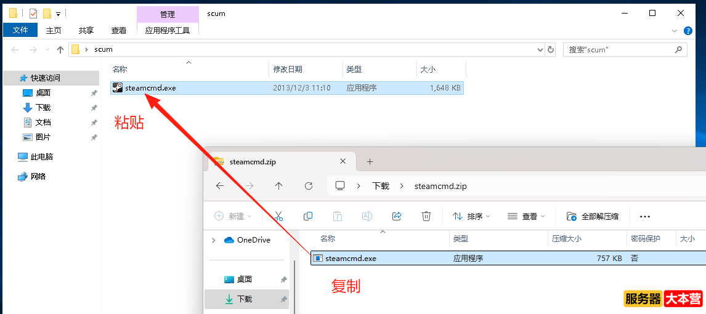
Task: Click the Copy toolbar icon
Action: point(308,216)
